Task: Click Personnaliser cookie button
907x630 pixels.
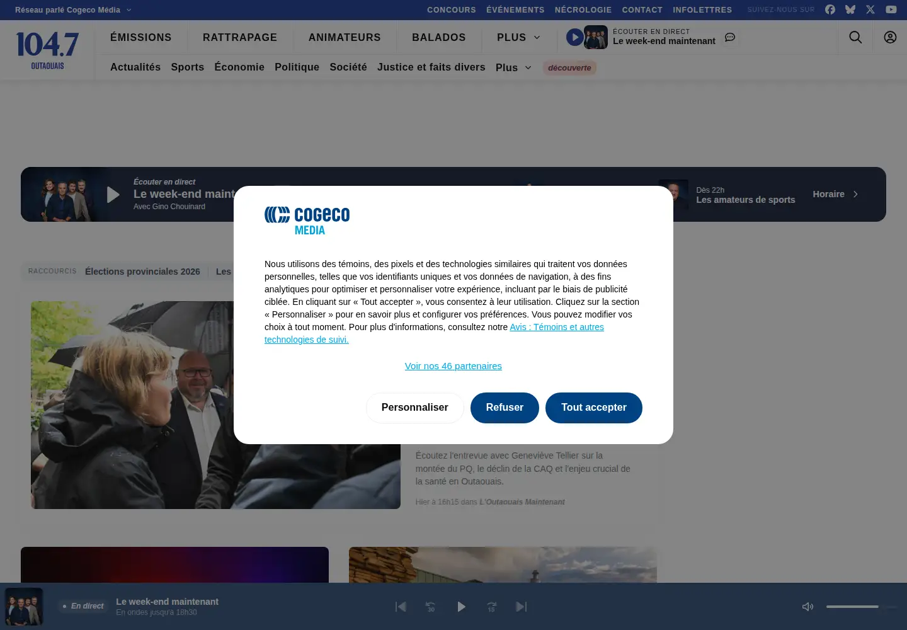Action: click(x=415, y=408)
